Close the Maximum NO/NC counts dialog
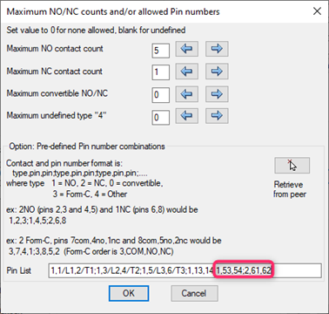This screenshot has width=329, height=314. pyautogui.click(x=317, y=11)
